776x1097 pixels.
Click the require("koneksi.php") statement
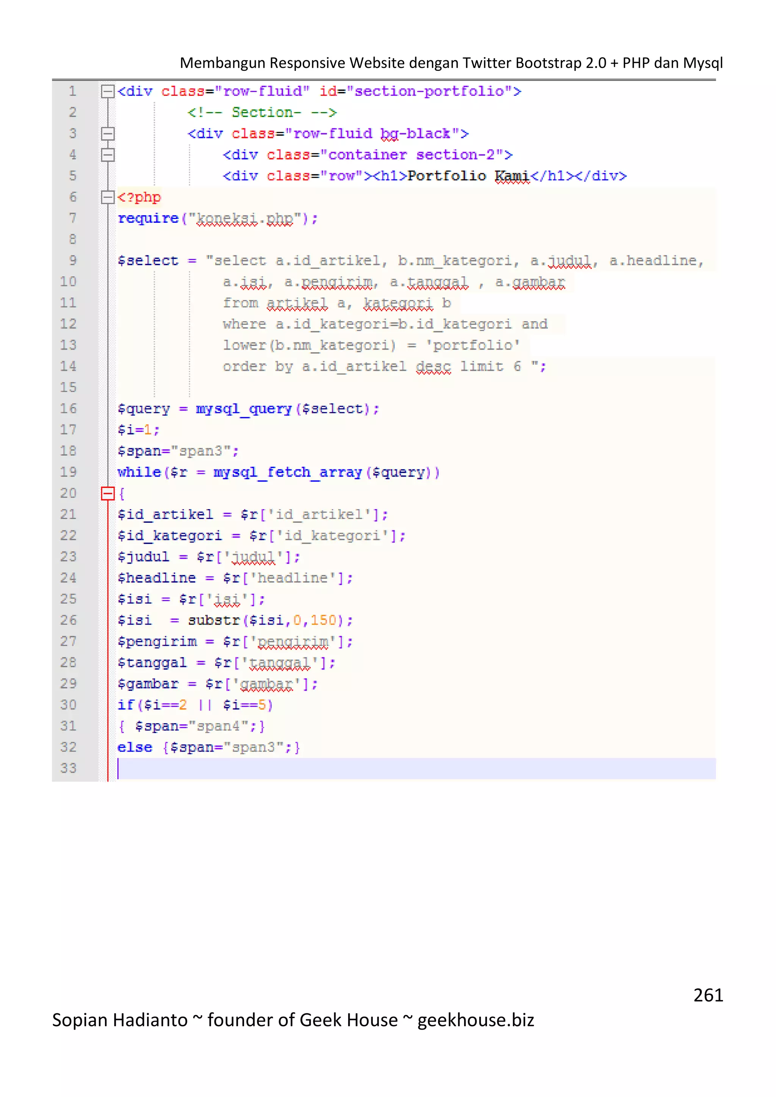tap(217, 219)
